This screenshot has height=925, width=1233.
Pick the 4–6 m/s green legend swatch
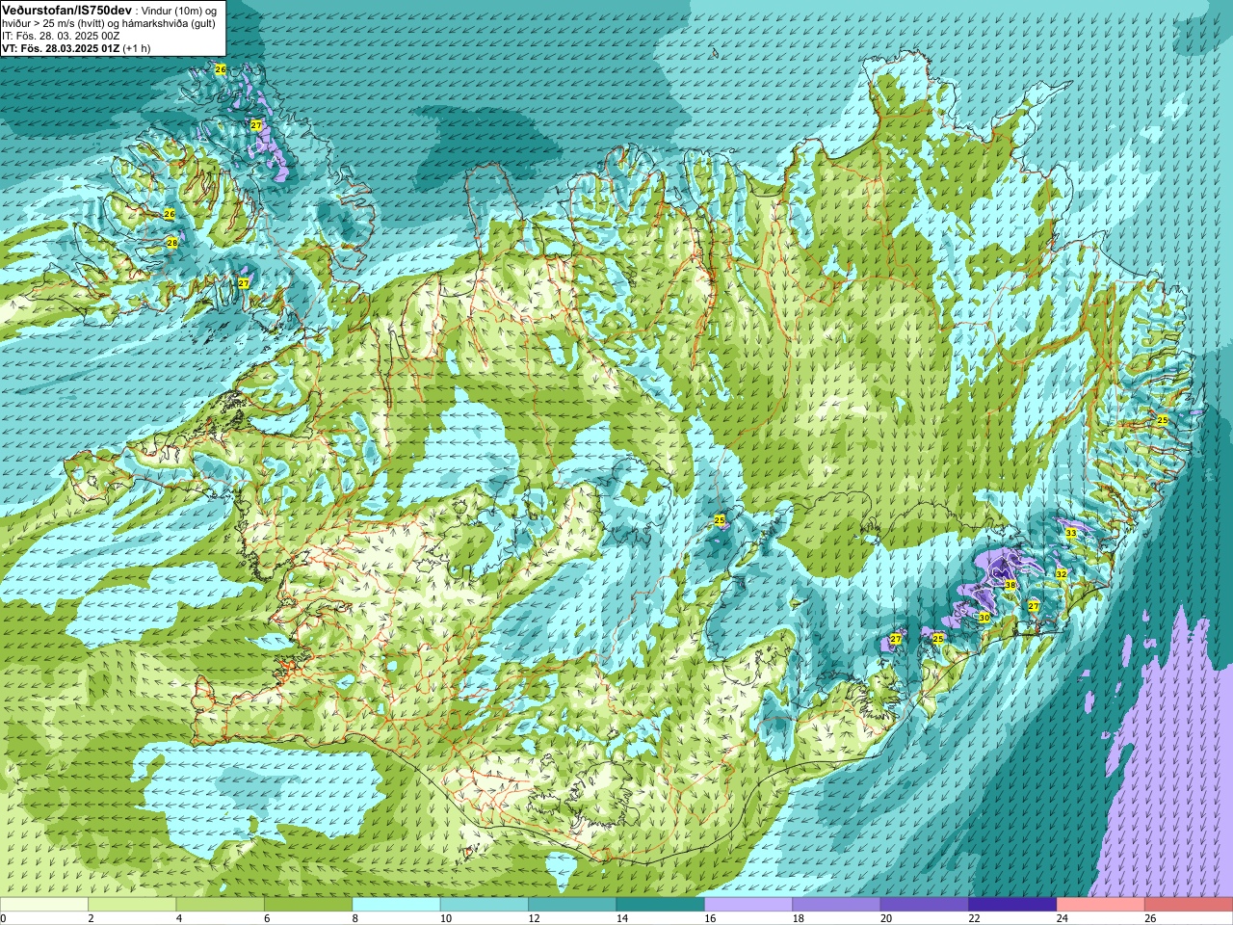[221, 905]
